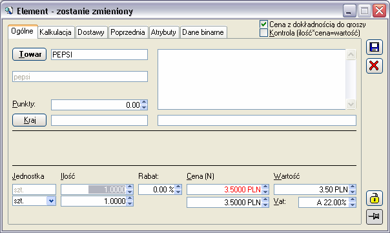
Task: Click the empty field beside Kraj button
Action: 99,120
